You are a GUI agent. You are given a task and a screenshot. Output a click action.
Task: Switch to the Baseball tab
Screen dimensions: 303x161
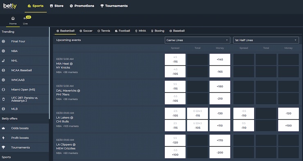pos(177,31)
